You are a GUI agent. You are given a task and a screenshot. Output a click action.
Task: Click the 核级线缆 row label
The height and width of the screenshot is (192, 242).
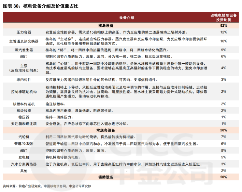pos(24,111)
